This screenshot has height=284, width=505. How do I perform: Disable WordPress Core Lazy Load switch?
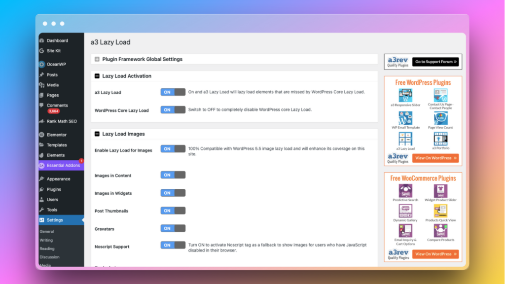(x=173, y=110)
